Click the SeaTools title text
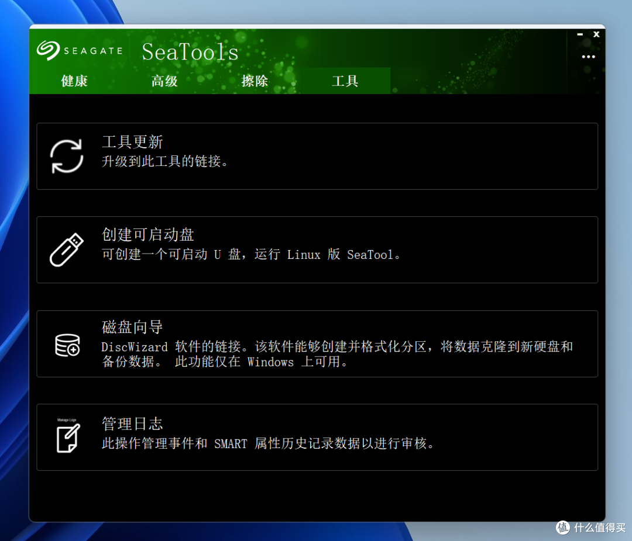 pyautogui.click(x=190, y=52)
